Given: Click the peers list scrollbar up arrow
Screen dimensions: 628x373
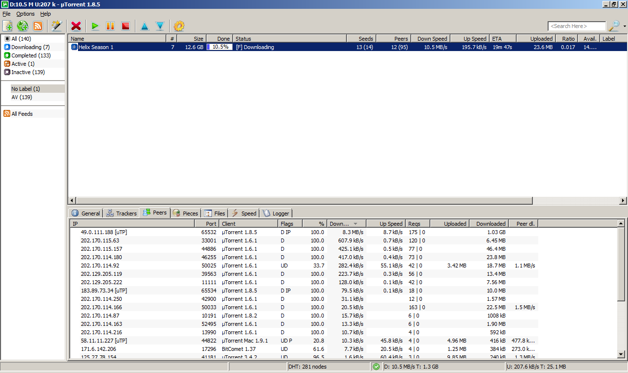Looking at the screenshot, I should (x=621, y=224).
